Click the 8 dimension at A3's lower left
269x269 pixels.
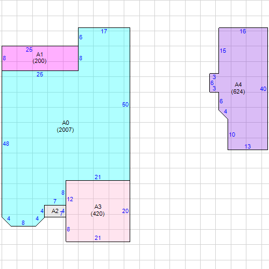tap(68, 229)
